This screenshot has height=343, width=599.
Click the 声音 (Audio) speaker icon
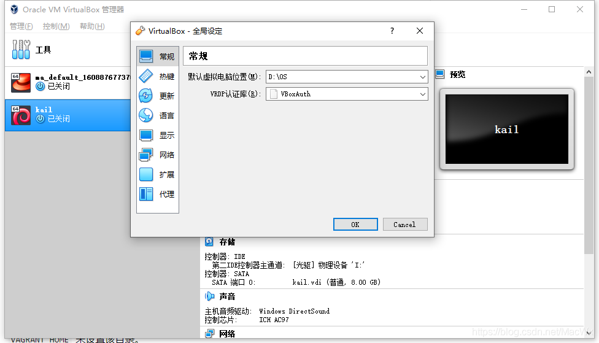tap(209, 296)
